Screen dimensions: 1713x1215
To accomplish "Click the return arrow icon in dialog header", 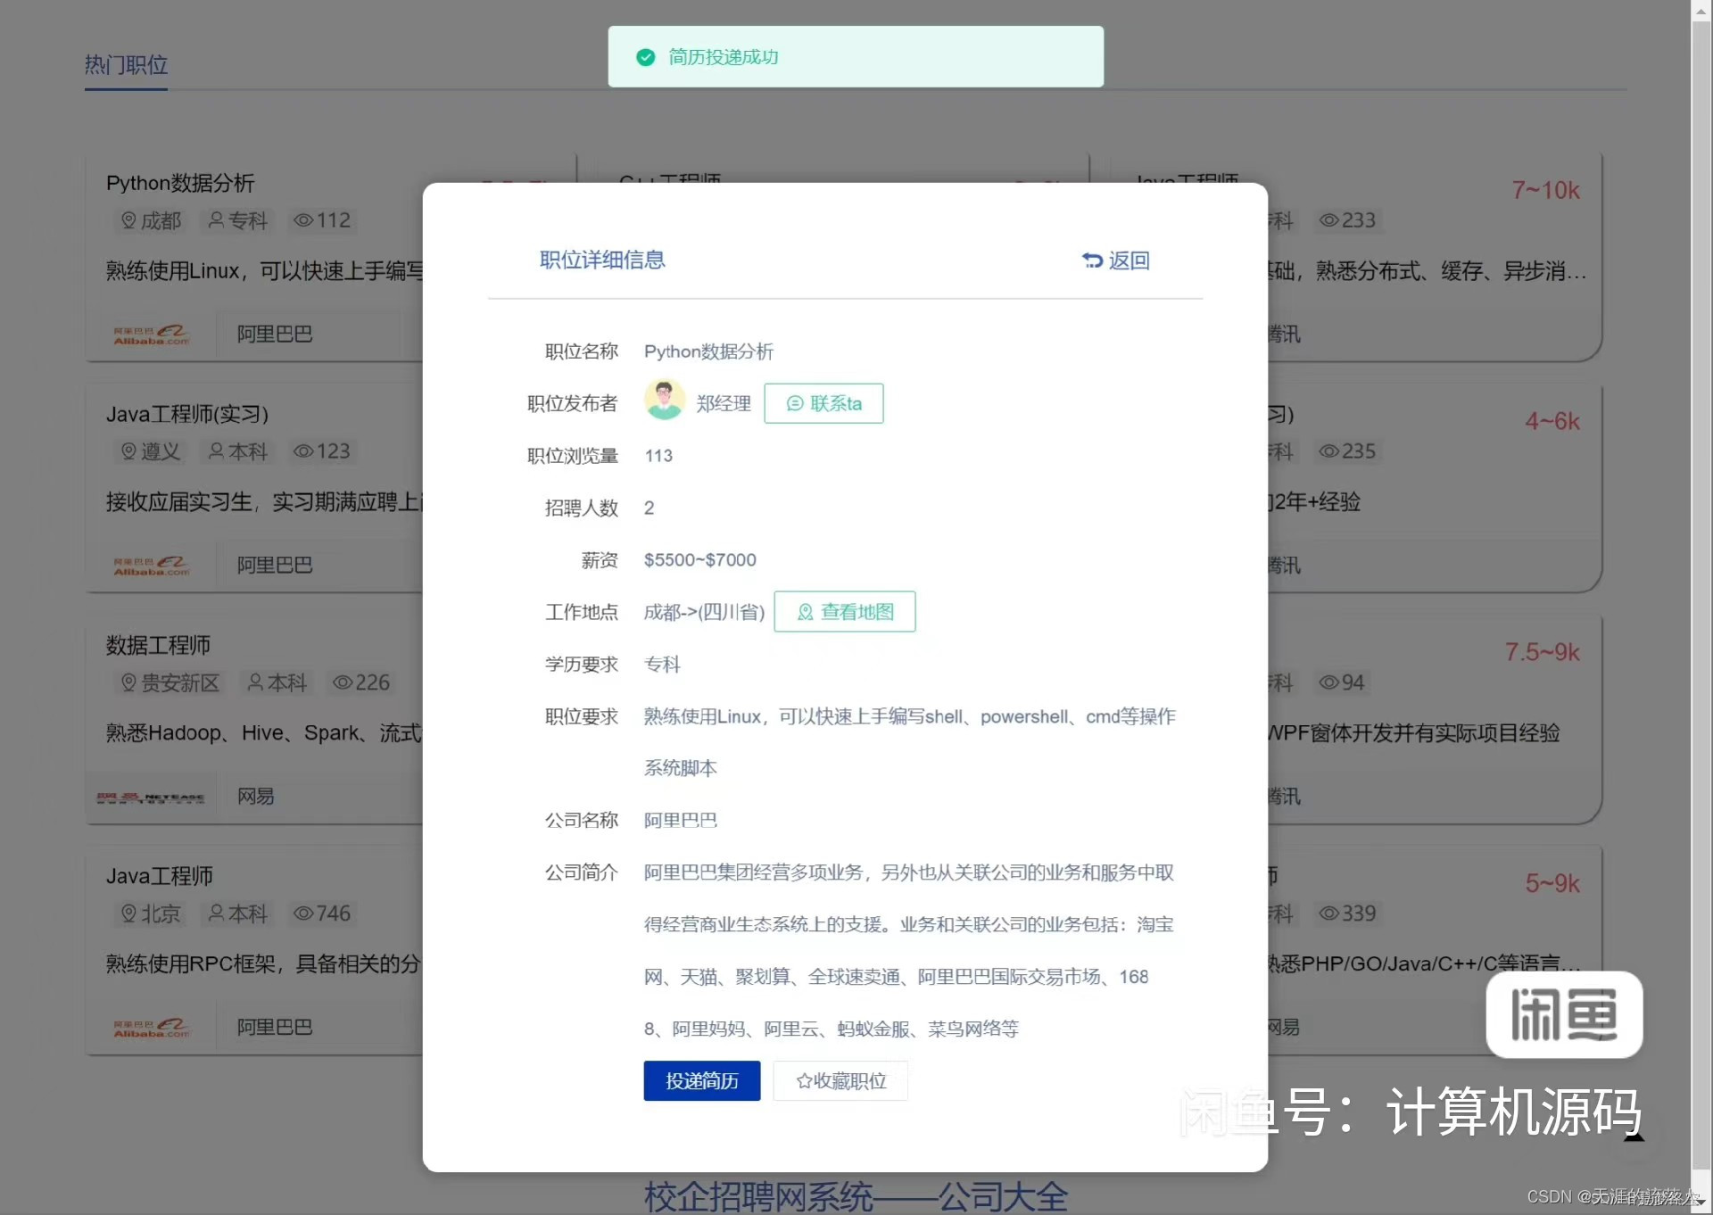I will tap(1092, 260).
